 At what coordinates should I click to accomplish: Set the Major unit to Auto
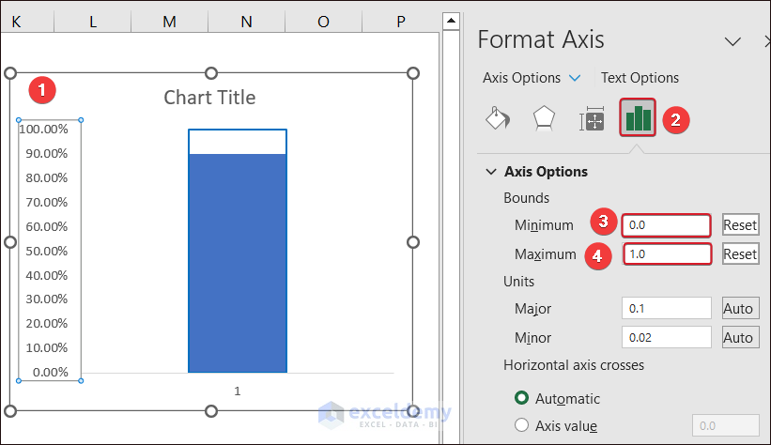pos(740,309)
